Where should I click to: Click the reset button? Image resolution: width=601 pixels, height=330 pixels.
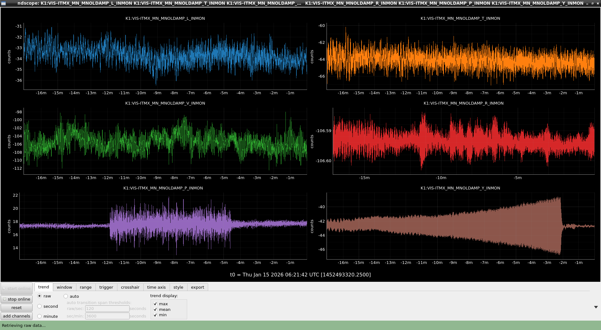(17, 307)
